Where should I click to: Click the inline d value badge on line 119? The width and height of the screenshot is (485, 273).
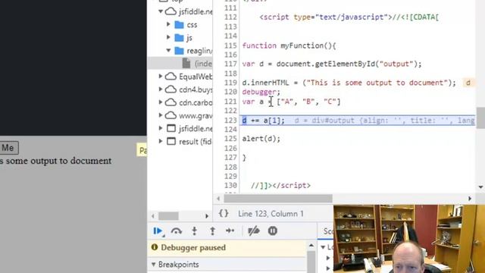coord(468,83)
